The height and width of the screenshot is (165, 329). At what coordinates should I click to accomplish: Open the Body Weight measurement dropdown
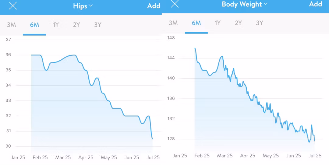[x=245, y=4]
